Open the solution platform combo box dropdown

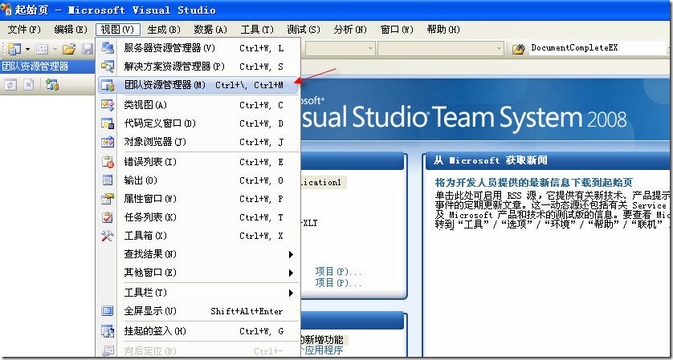[499, 49]
